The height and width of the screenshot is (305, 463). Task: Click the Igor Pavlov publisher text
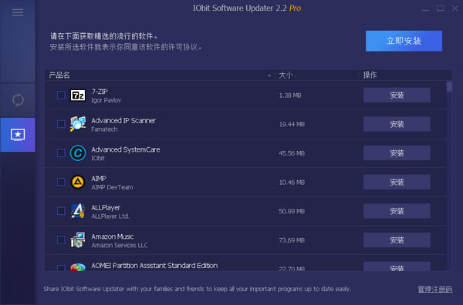pos(106,100)
